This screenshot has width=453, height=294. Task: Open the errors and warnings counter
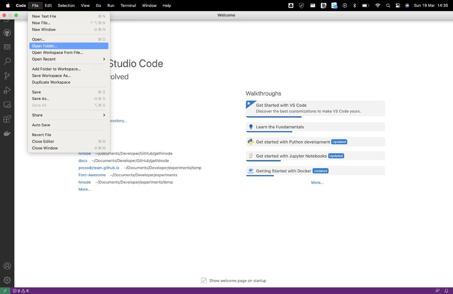coord(21,290)
